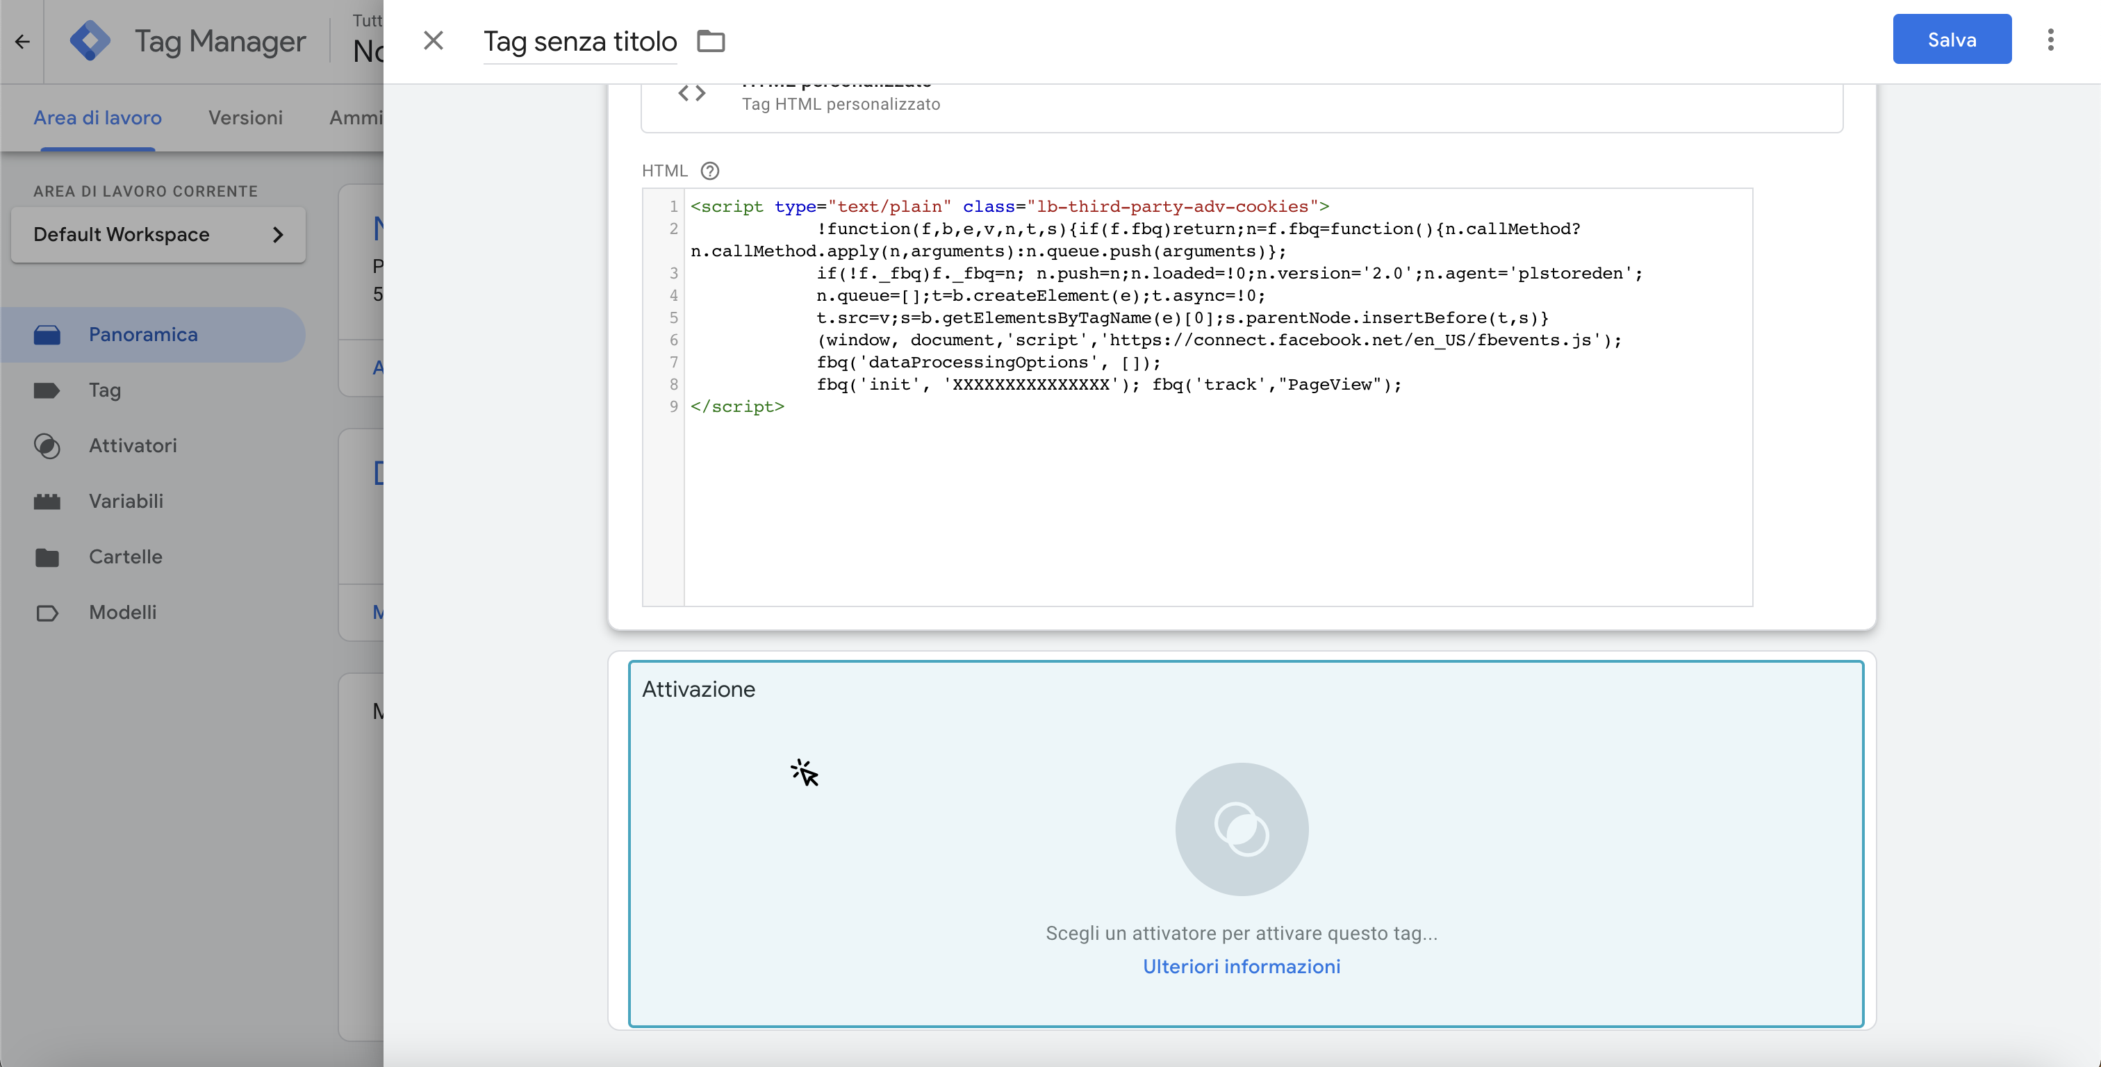Click the dataProcessingOptions code line
The image size is (2101, 1067).
tap(989, 362)
